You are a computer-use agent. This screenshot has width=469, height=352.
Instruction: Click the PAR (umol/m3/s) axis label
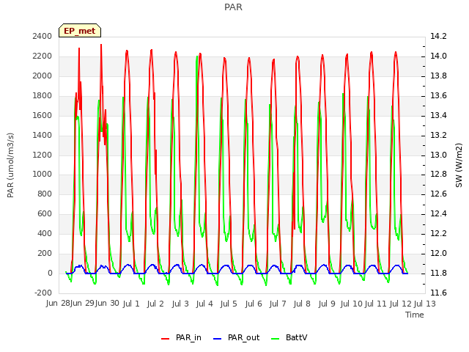(x=10, y=165)
